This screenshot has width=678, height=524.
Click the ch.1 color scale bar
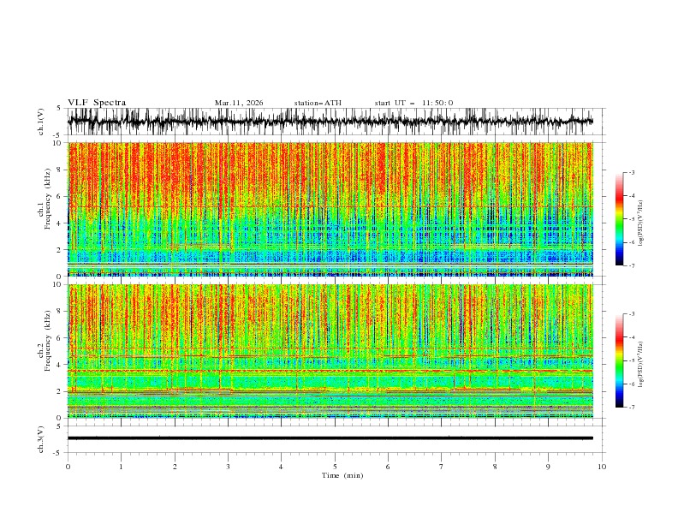(x=619, y=219)
